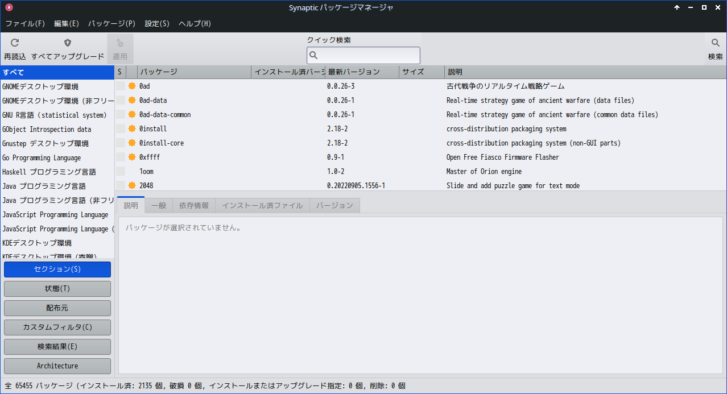Screen dimensions: 727x394
Task: Toggle status checkbox for 0install-core
Action: (121, 143)
